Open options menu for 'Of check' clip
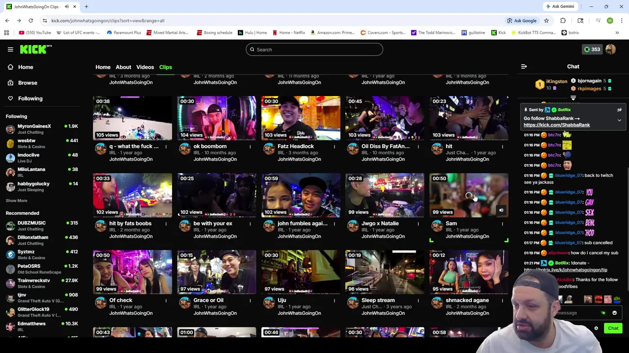Image resolution: width=629 pixels, height=353 pixels. point(166,301)
